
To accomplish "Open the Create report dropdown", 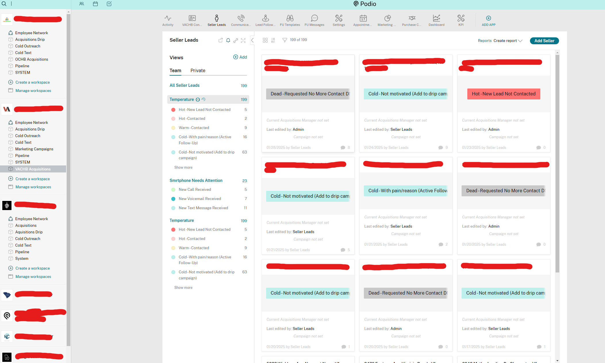I will click(508, 41).
